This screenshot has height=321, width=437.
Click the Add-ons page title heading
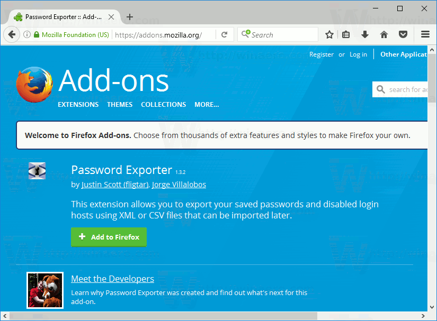pos(113,81)
